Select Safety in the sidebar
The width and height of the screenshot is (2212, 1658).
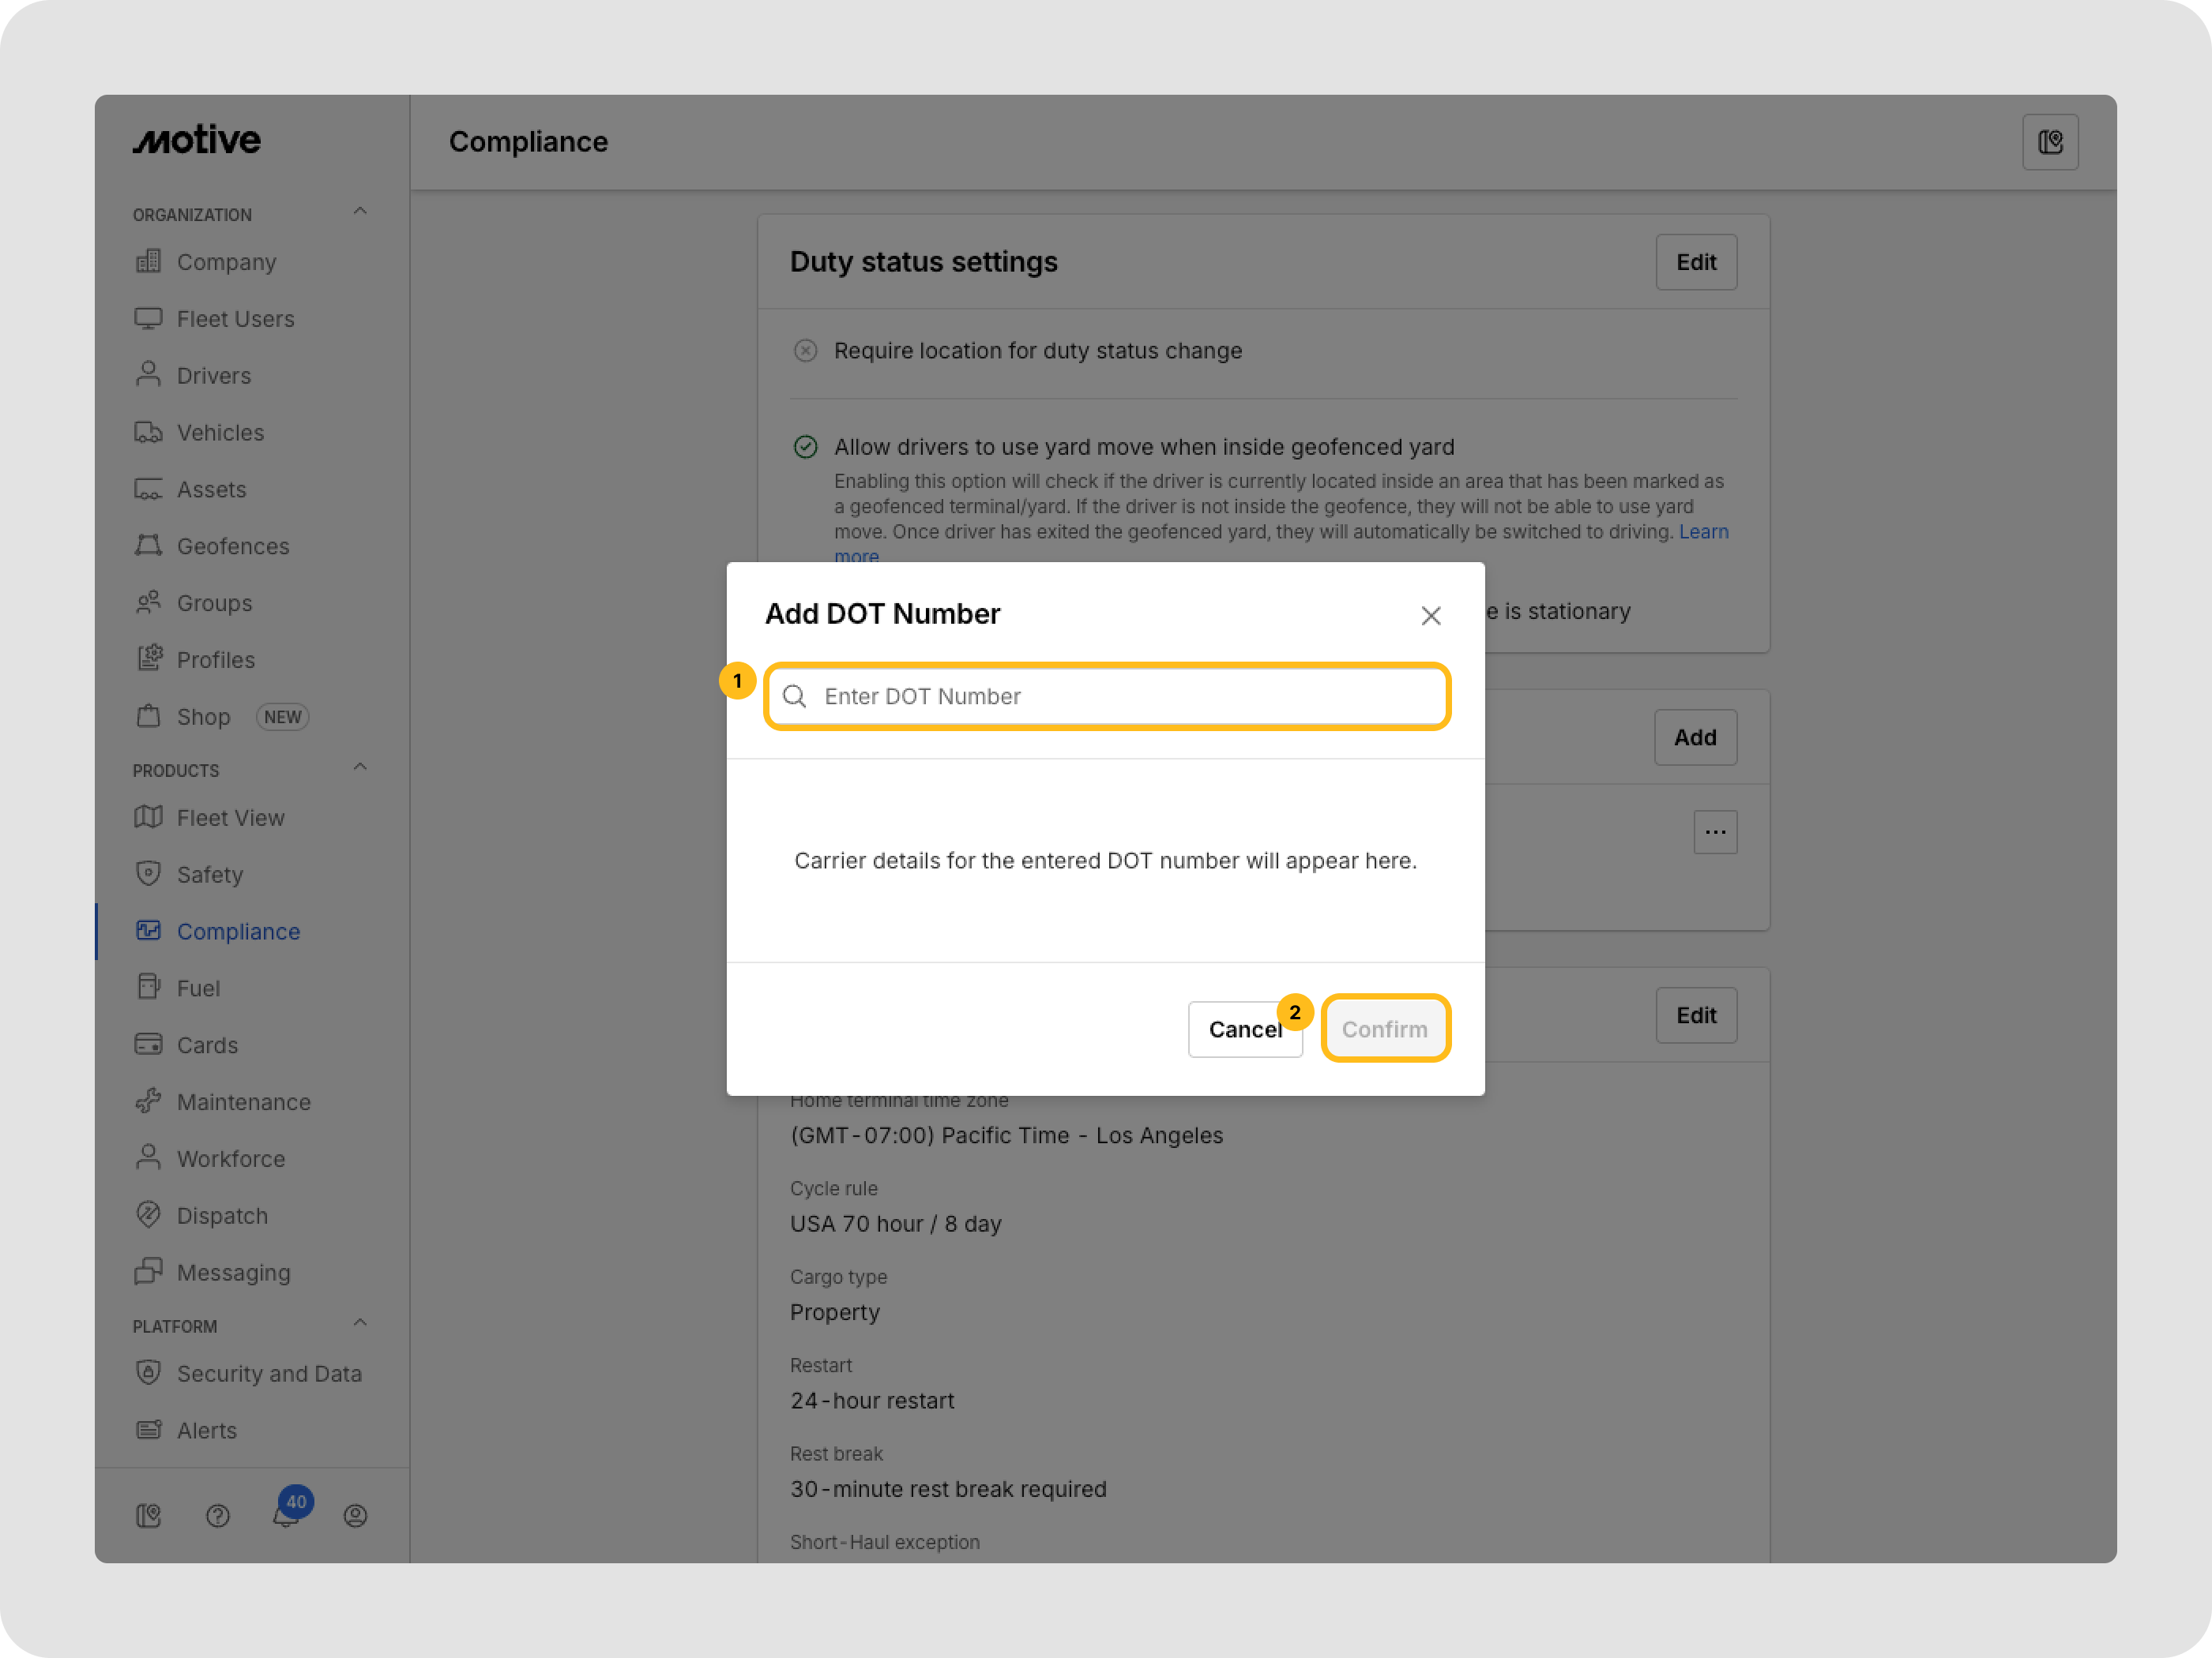[209, 875]
